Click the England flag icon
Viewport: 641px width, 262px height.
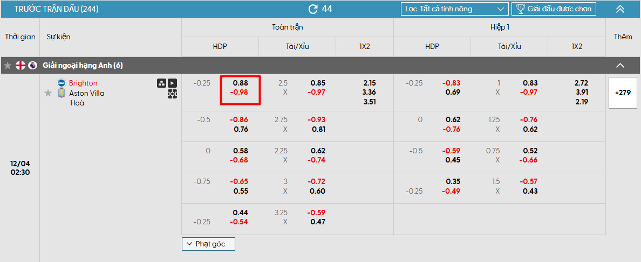21,66
